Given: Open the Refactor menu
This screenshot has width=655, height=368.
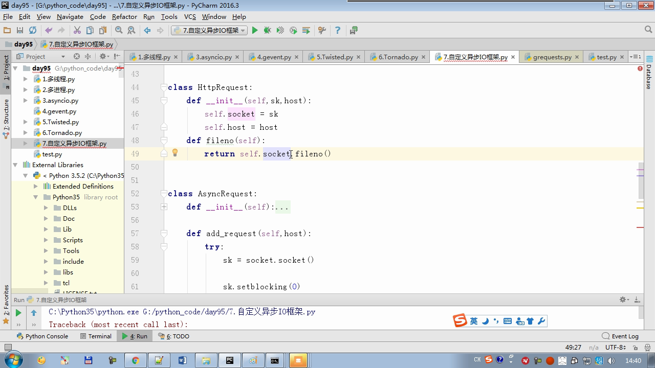Looking at the screenshot, I should click(x=124, y=17).
